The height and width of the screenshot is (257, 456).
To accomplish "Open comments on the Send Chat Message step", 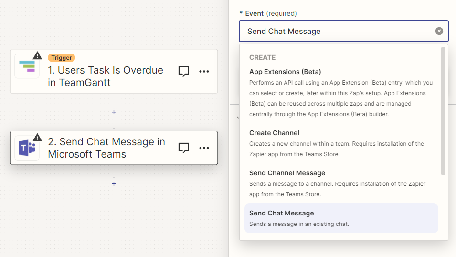I will tap(183, 148).
